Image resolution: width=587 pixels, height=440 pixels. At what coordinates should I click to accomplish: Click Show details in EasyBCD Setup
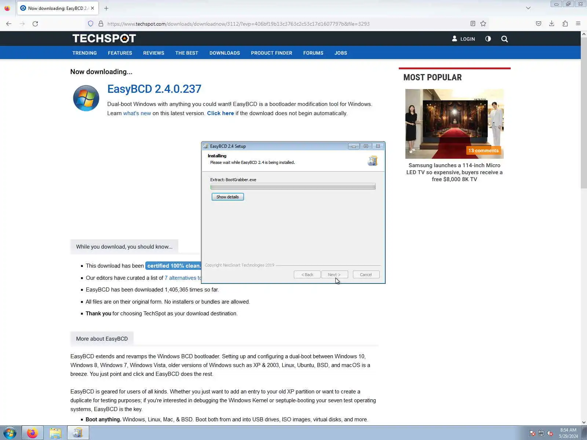pyautogui.click(x=227, y=197)
